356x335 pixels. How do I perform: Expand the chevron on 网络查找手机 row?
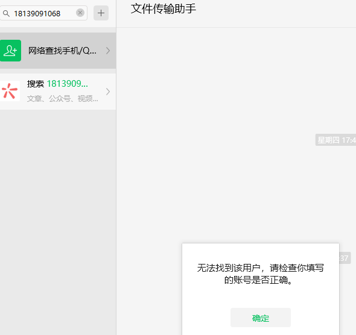tap(108, 51)
